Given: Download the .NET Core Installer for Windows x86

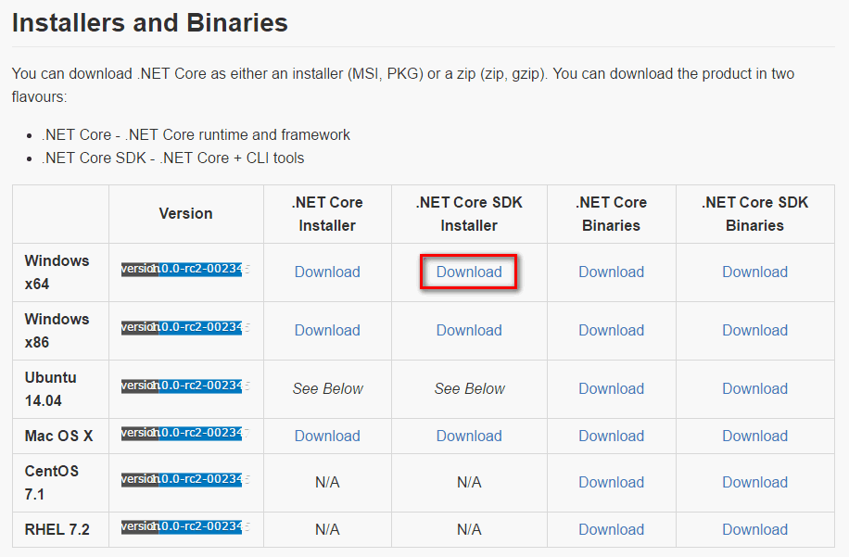Looking at the screenshot, I should [x=327, y=330].
